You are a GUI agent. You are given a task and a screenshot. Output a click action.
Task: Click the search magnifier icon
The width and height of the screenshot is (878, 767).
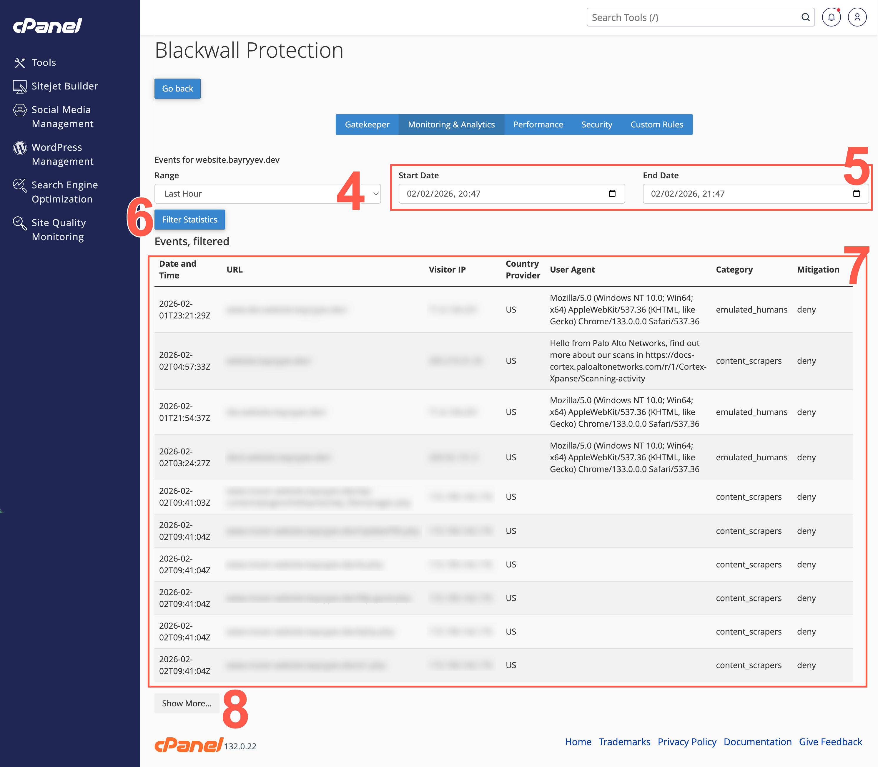(x=805, y=17)
